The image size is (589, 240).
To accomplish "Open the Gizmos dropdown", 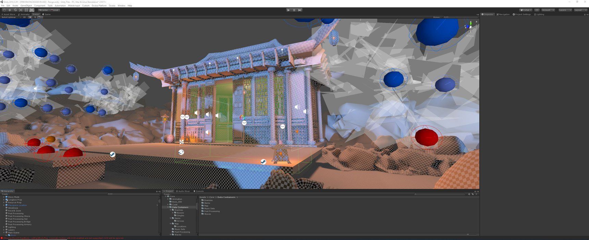I will pyautogui.click(x=437, y=17).
